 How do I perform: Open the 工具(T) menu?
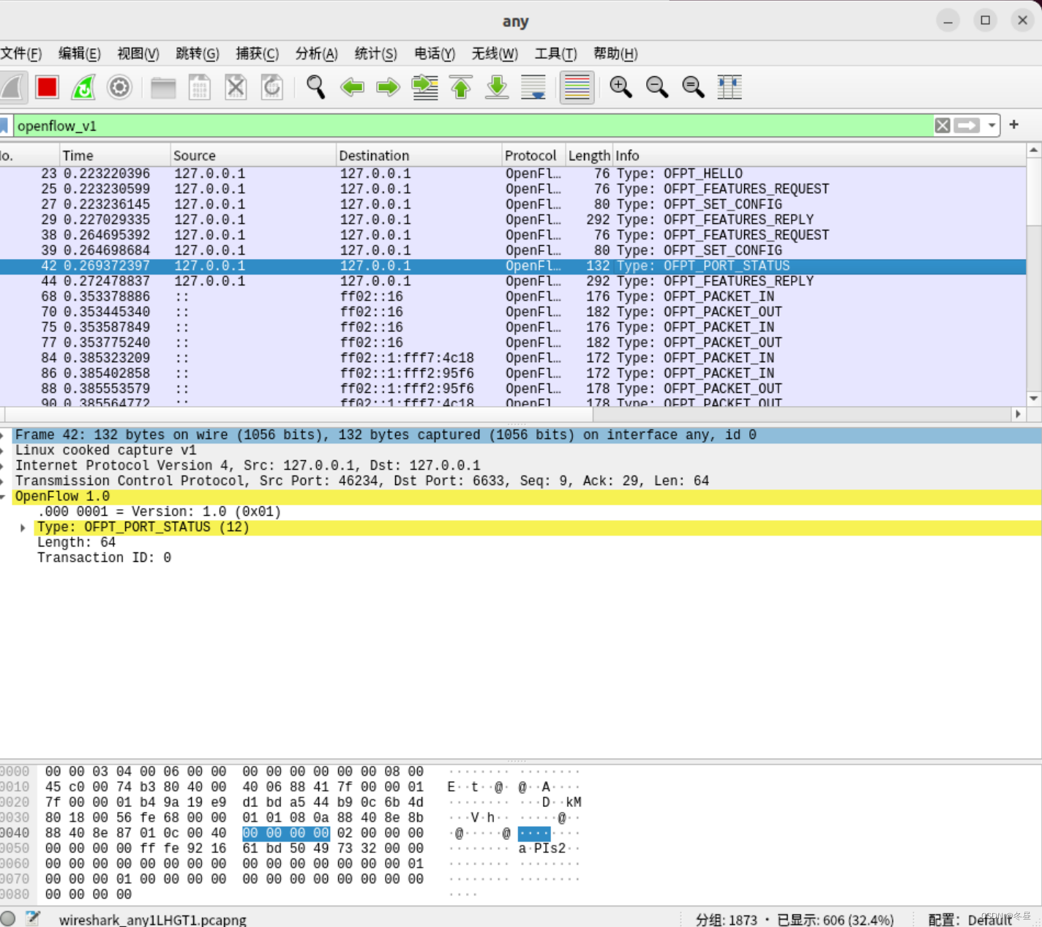click(x=556, y=53)
